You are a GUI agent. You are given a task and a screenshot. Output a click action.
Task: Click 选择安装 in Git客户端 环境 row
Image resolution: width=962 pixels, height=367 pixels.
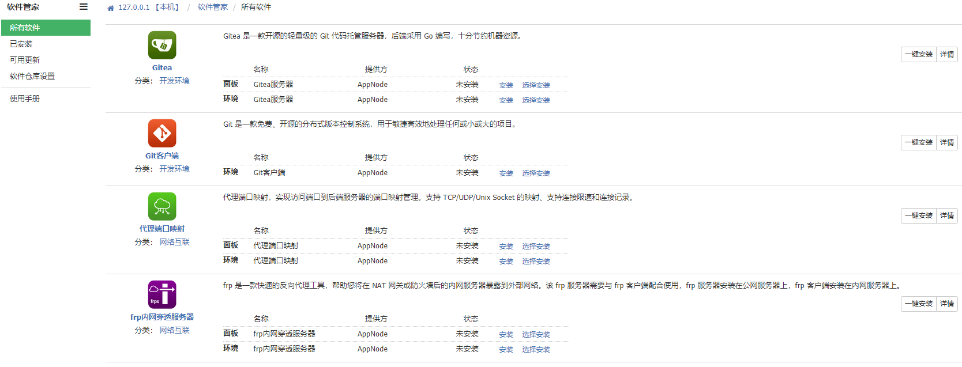pyautogui.click(x=536, y=173)
